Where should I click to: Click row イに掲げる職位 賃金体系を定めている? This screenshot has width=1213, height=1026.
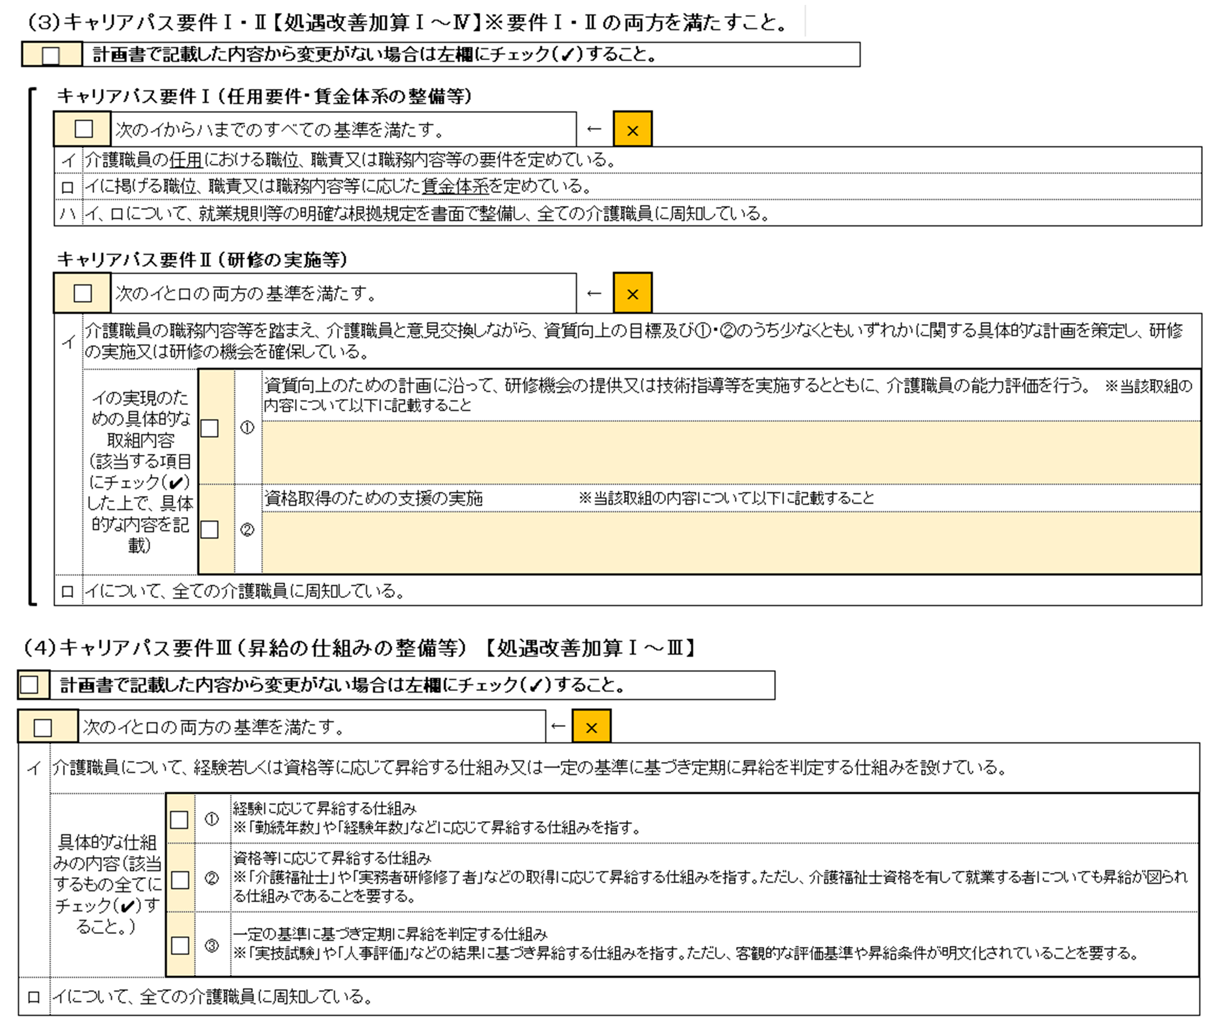629,187
